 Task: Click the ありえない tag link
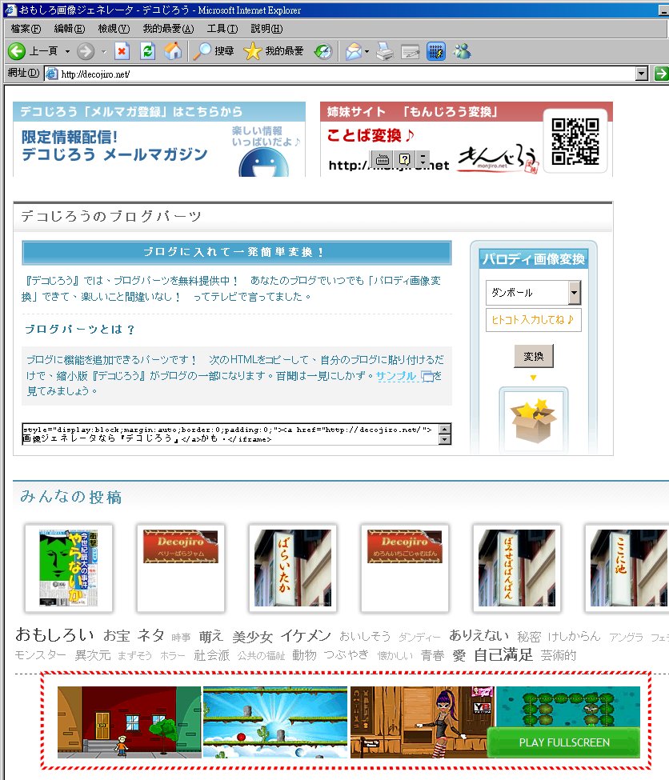(479, 635)
